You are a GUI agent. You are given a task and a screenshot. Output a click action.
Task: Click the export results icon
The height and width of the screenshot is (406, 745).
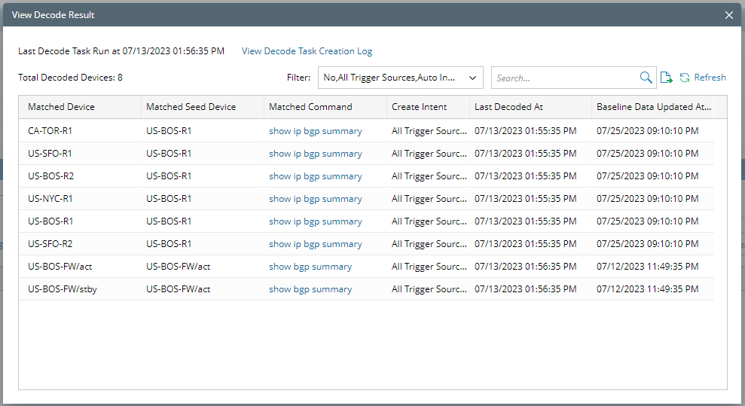point(666,78)
